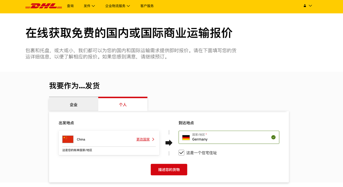
Task: Expand the 企业物流服务 dropdown menu
Action: click(118, 6)
